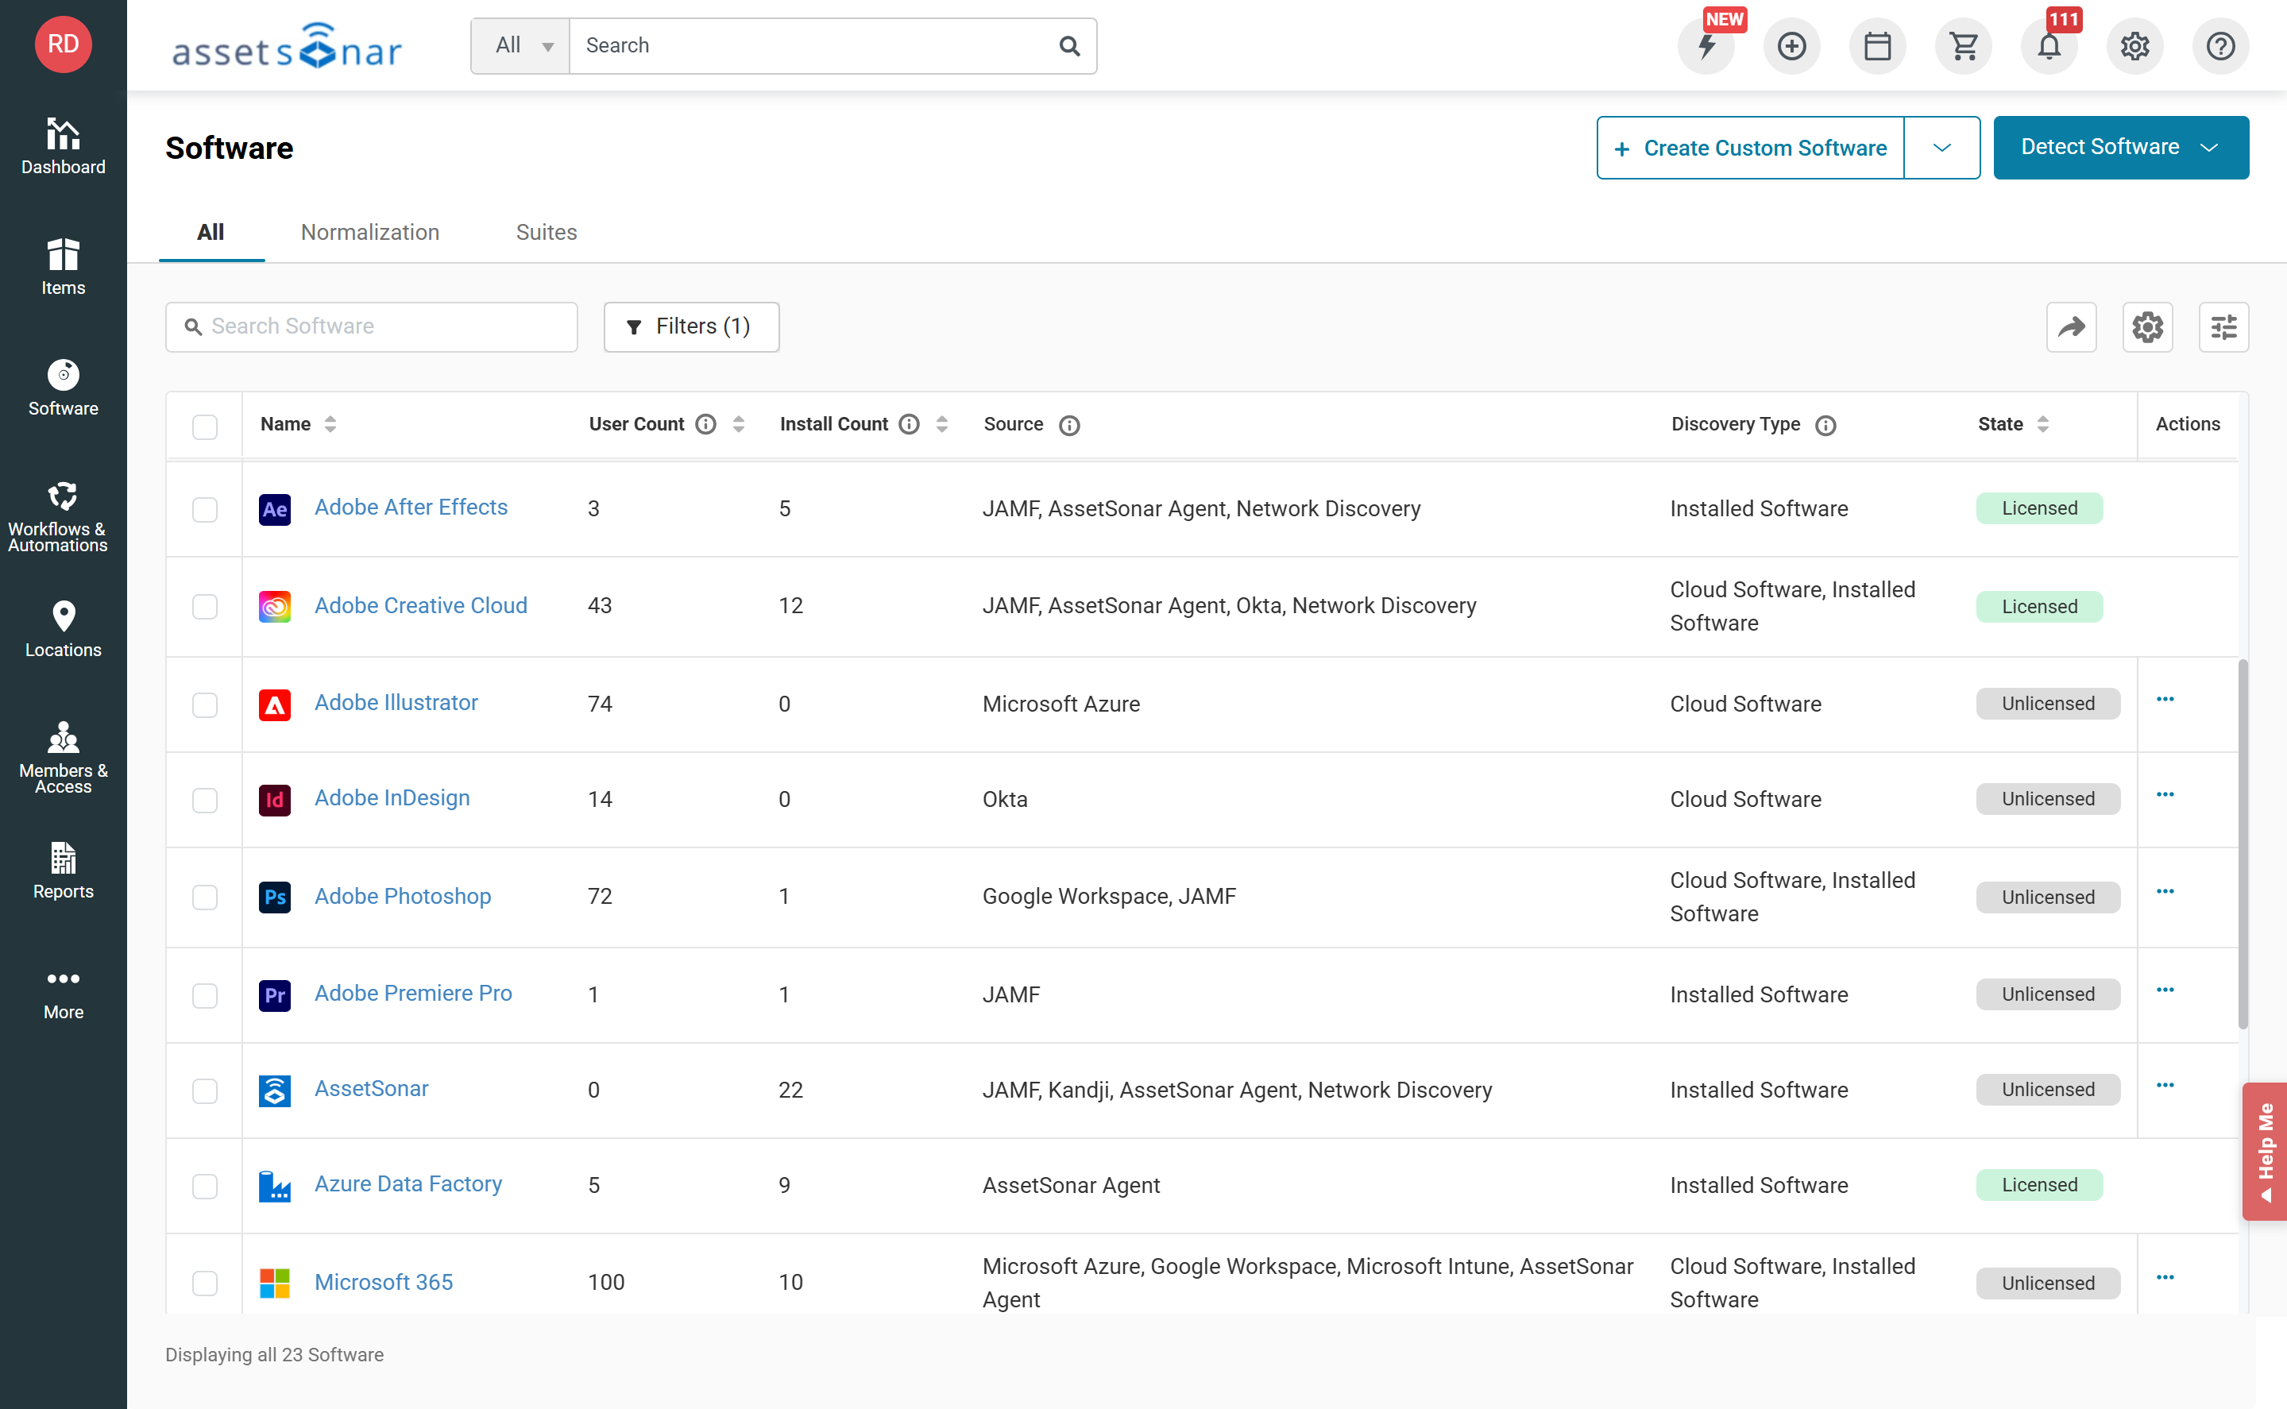This screenshot has height=1409, width=2287.
Task: Click the export share arrow icon
Action: tap(2071, 327)
